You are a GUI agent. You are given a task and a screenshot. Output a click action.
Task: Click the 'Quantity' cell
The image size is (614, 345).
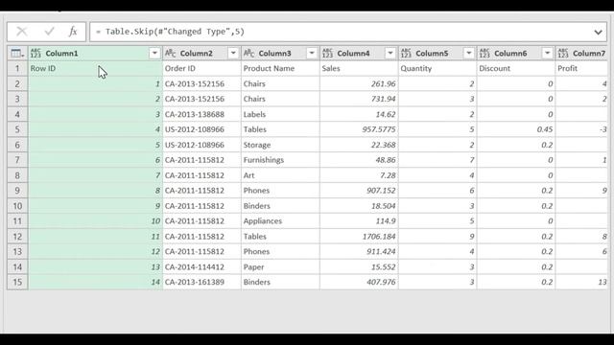(437, 68)
